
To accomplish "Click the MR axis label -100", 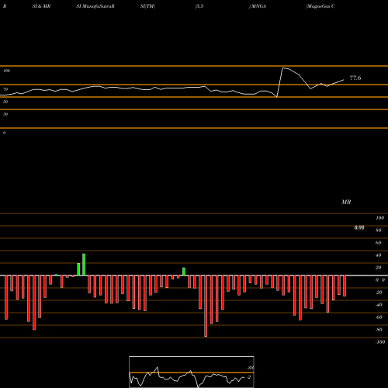I will 380,342.
